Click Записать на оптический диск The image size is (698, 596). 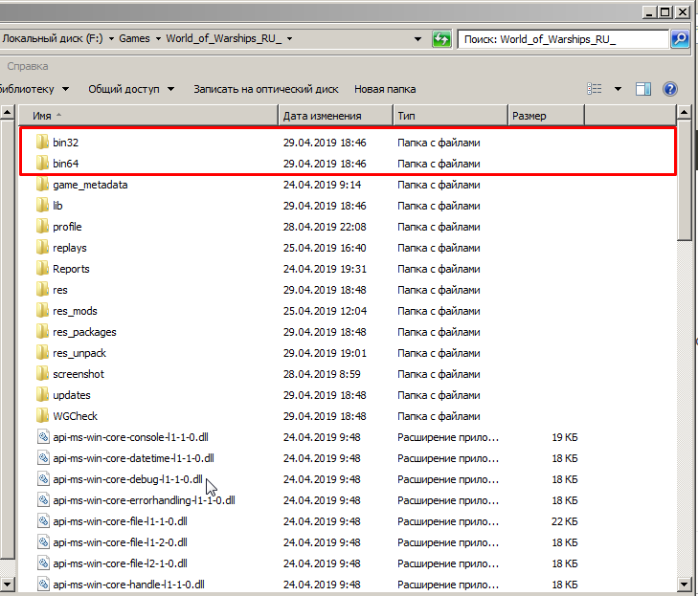pos(266,89)
